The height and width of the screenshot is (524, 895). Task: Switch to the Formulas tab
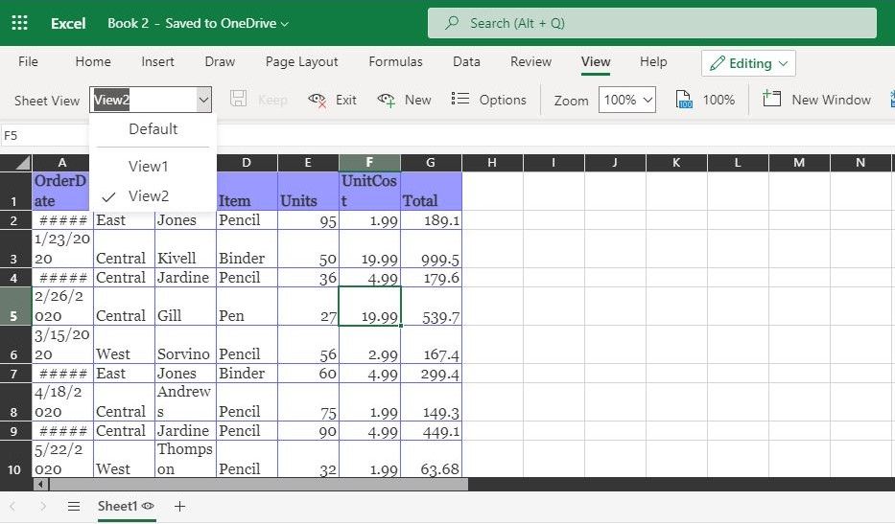point(395,61)
